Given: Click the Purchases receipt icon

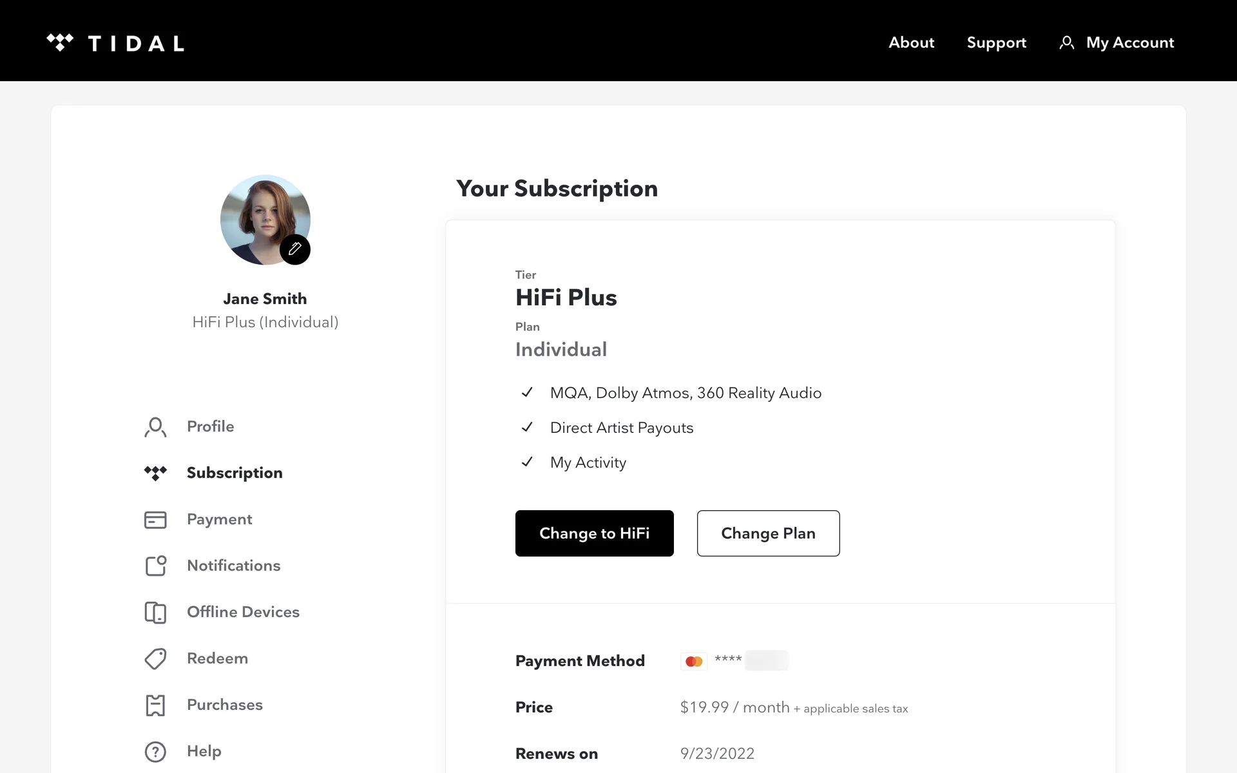Looking at the screenshot, I should pos(155,705).
